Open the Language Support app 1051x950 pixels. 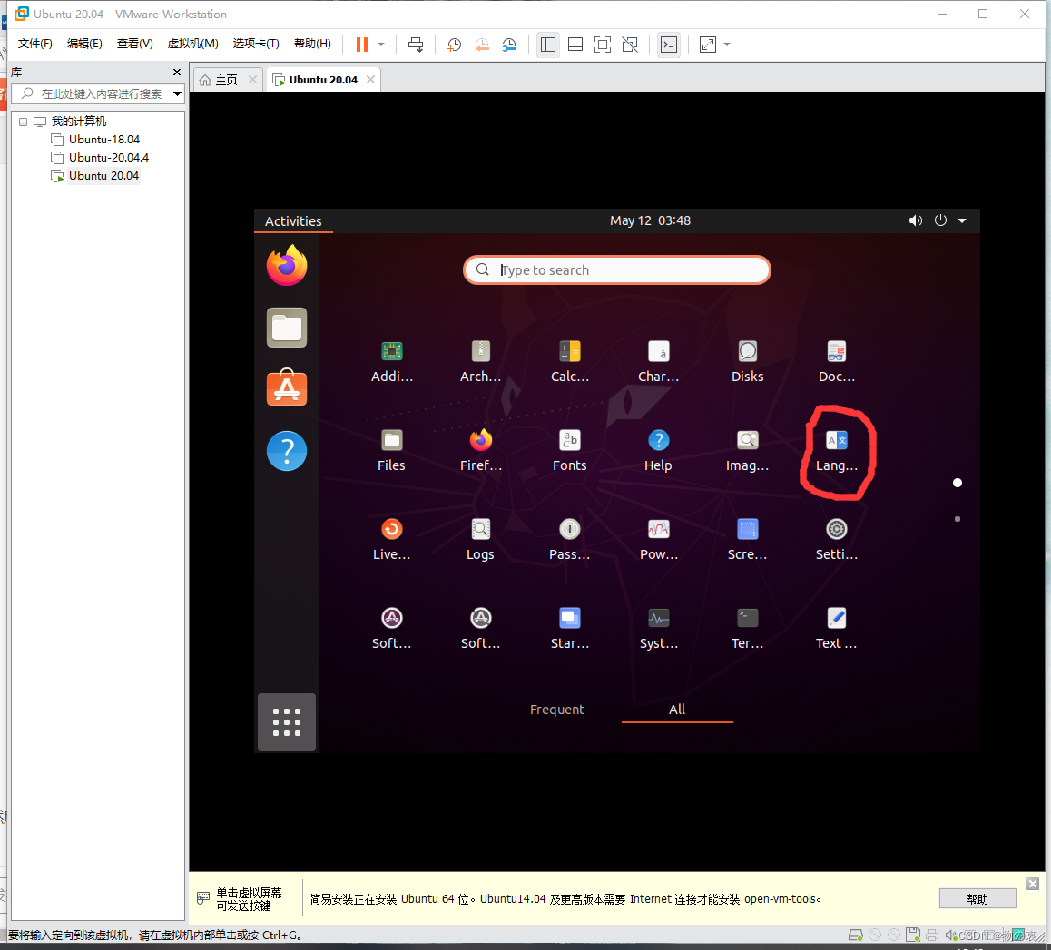[837, 441]
